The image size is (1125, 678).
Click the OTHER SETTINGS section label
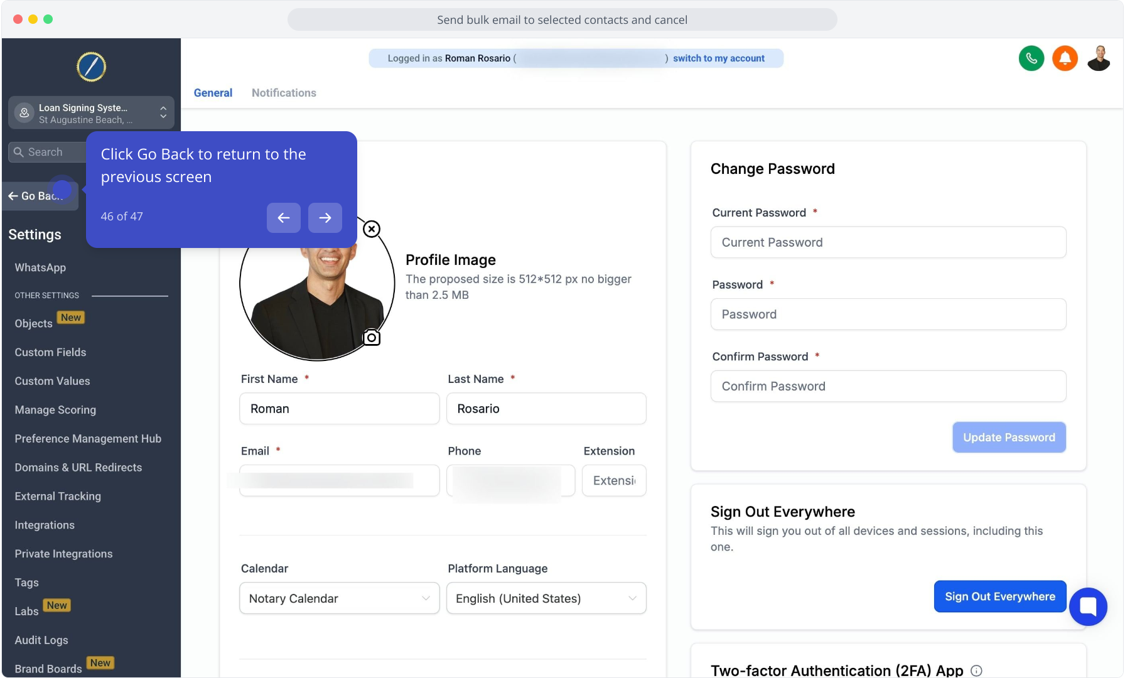pyautogui.click(x=47, y=296)
